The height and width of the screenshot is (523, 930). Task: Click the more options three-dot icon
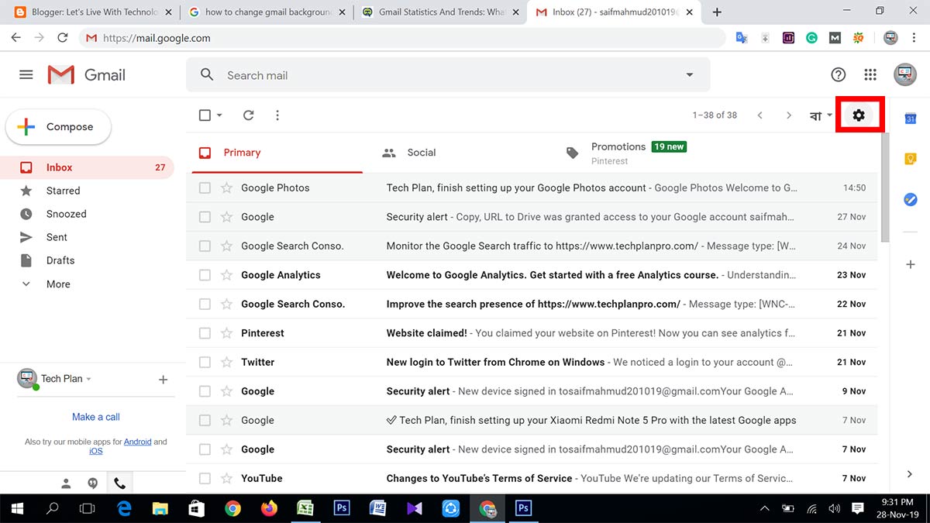[277, 115]
